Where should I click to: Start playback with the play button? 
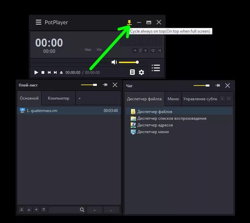pos(36,72)
